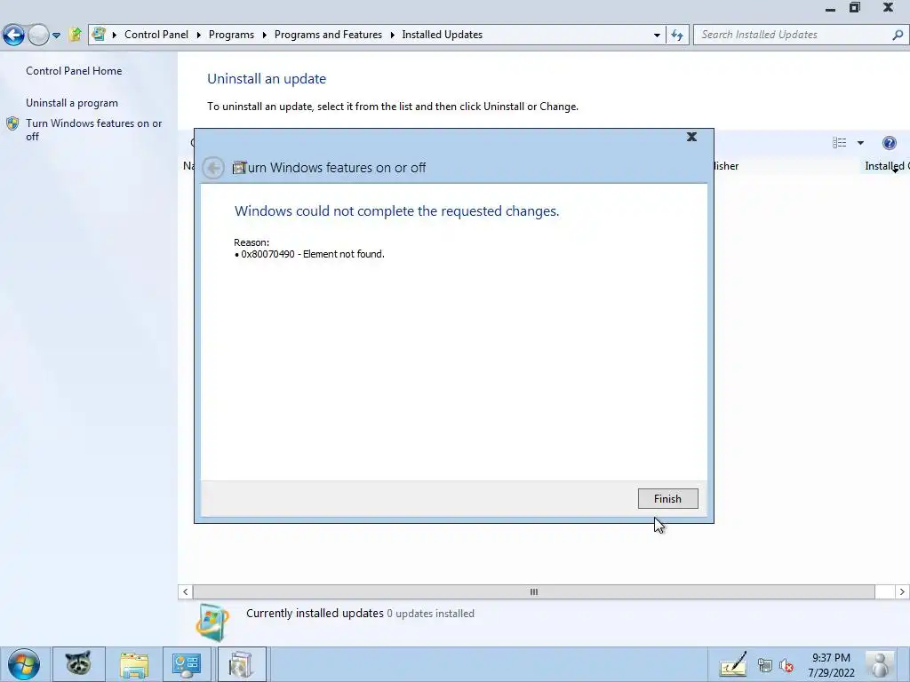This screenshot has width=910, height=682.
Task: Open Turn Windows features on or off link
Action: pyautogui.click(x=93, y=130)
